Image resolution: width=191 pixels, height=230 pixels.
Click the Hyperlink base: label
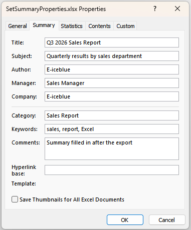point(24,170)
